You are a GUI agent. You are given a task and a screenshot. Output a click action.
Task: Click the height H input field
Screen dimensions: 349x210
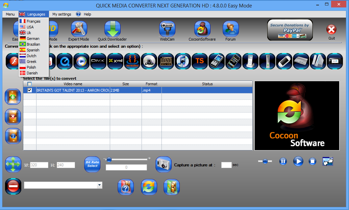pyautogui.click(x=66, y=165)
